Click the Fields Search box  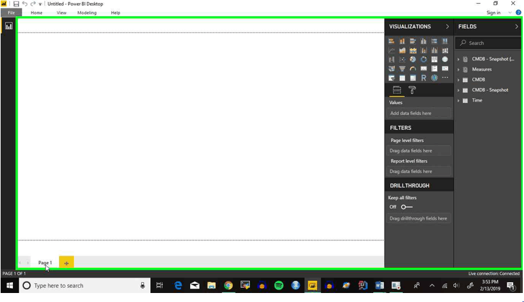[x=488, y=43]
